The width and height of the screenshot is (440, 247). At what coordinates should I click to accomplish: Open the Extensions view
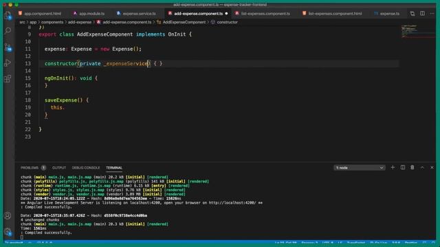pos(8,78)
